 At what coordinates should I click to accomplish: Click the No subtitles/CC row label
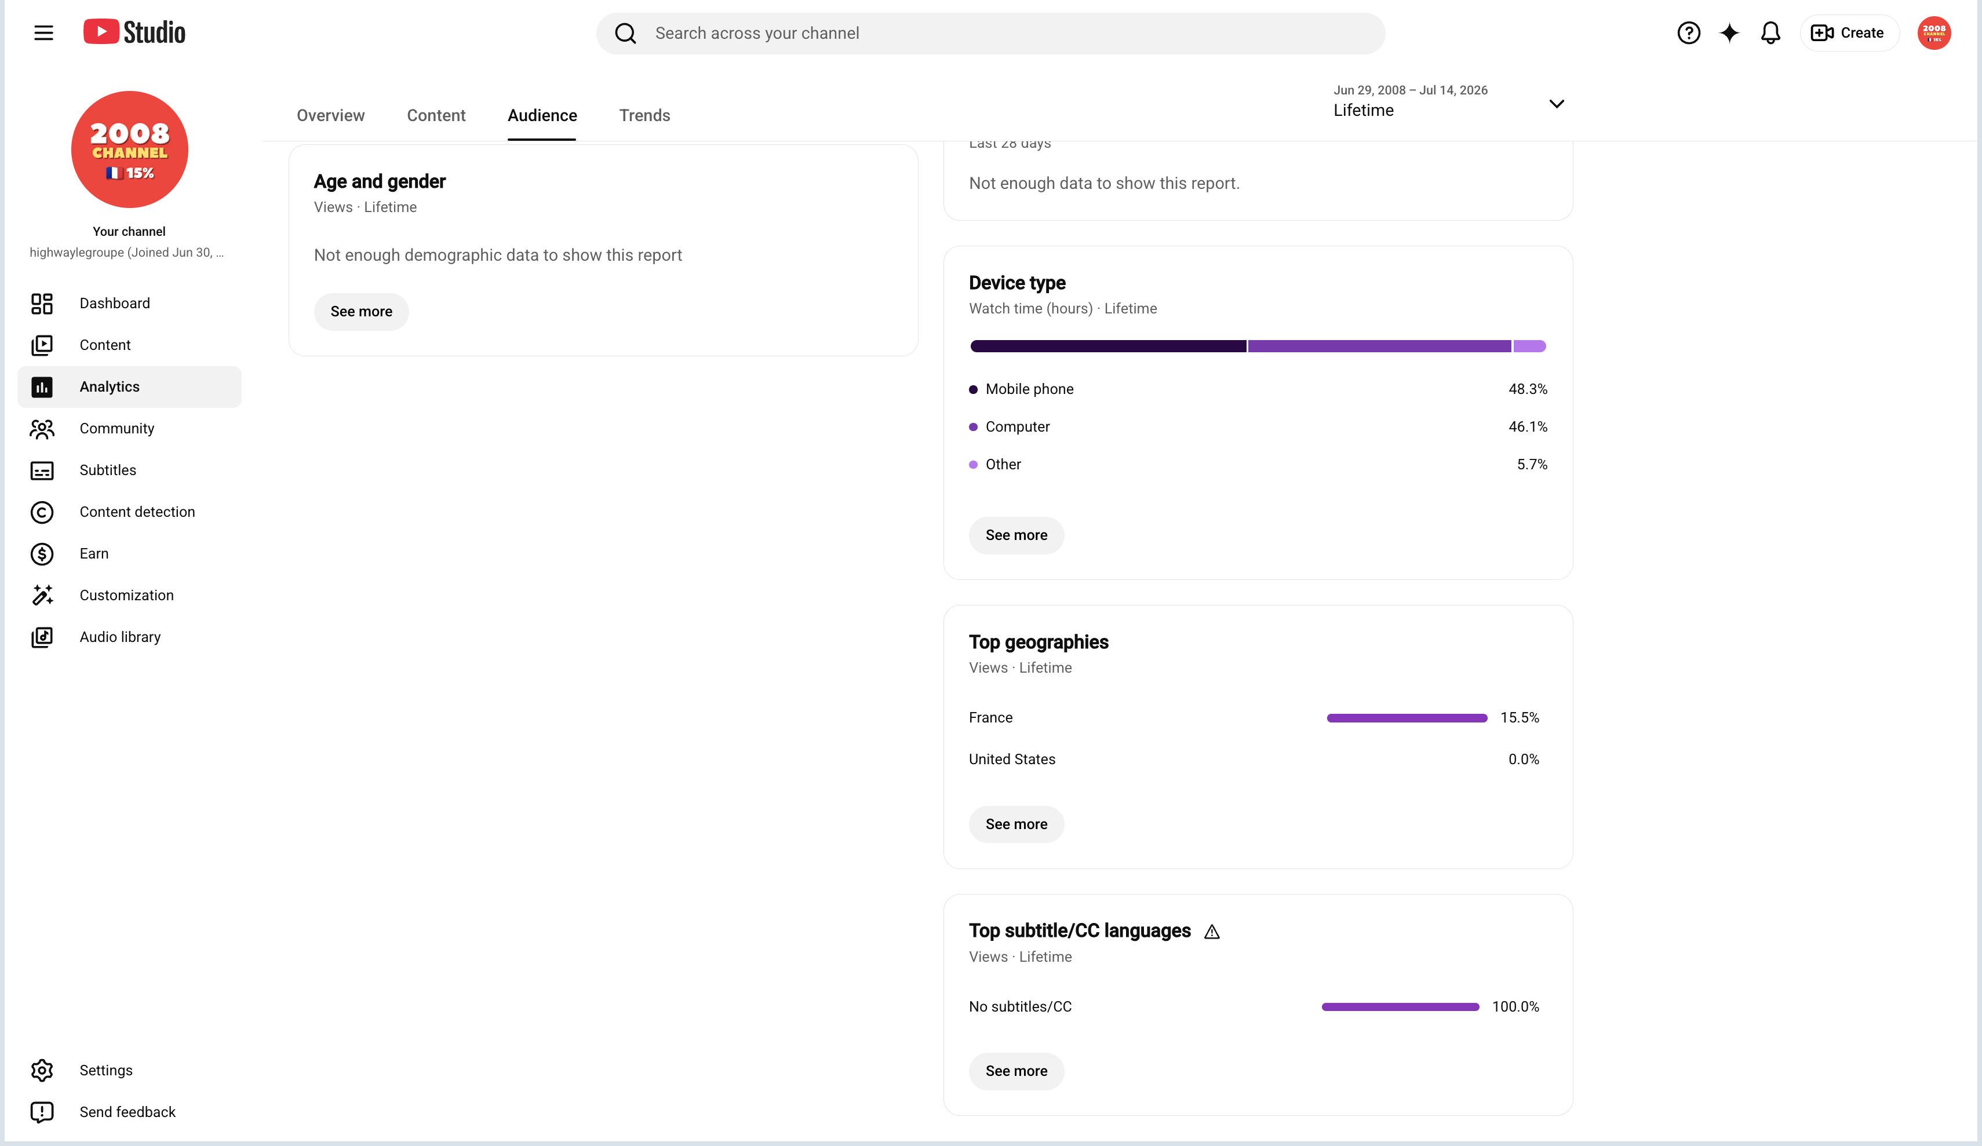(x=1020, y=1007)
